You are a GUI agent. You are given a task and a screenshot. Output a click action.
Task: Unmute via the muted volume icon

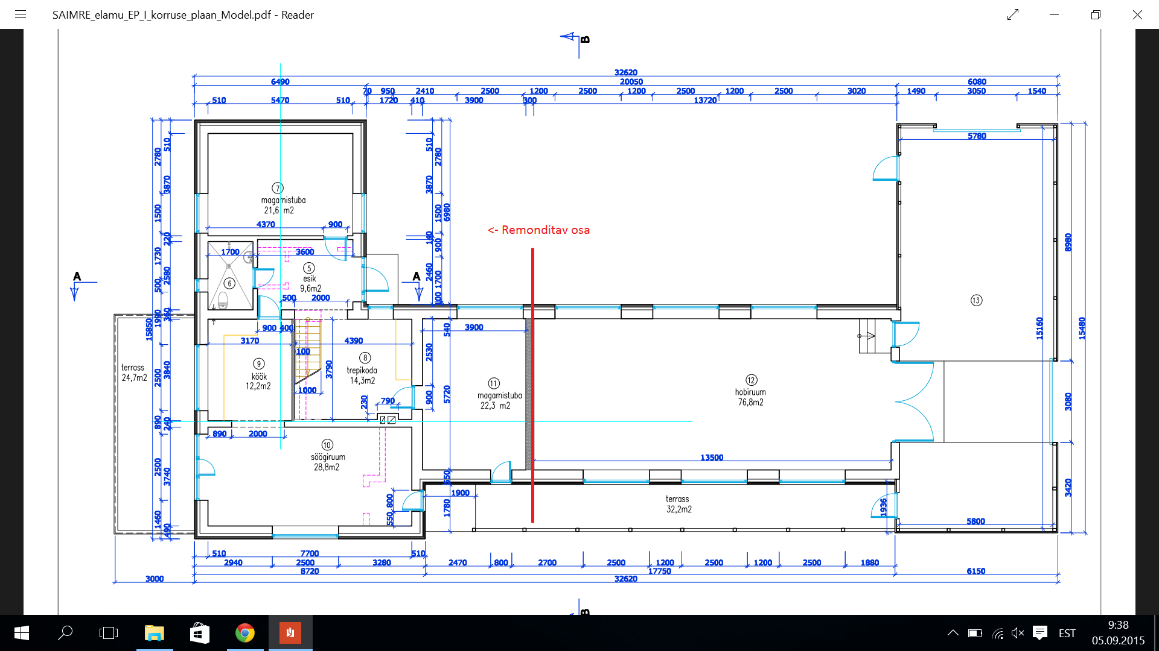[x=1018, y=633]
